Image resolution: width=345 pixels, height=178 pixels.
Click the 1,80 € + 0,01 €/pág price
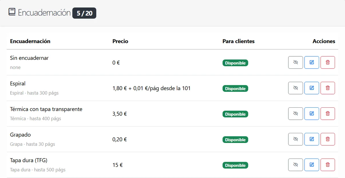[x=152, y=88]
